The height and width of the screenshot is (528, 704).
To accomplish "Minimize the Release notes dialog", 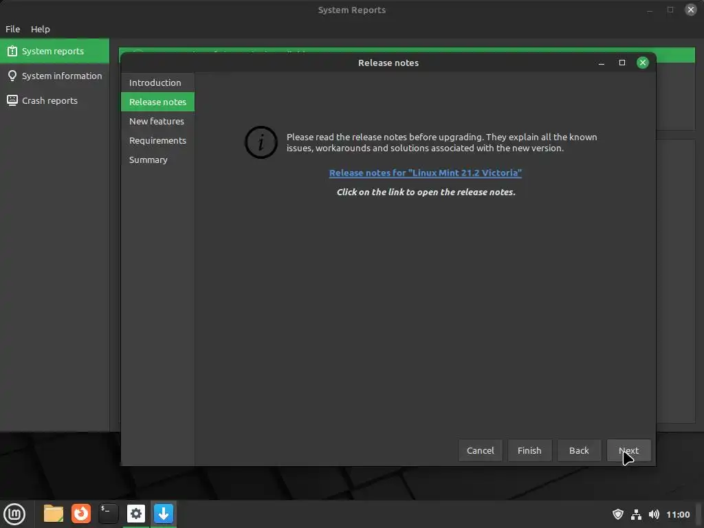I will (x=601, y=63).
